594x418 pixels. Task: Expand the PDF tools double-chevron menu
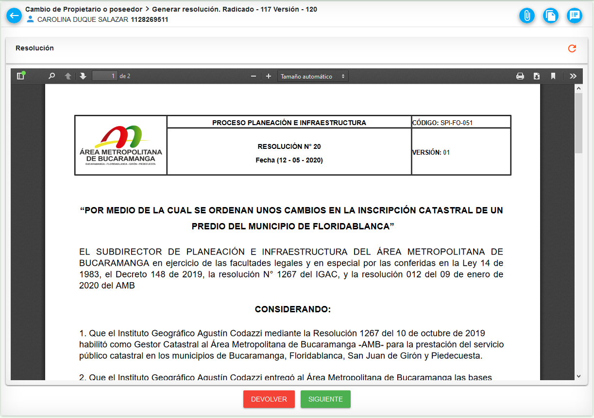(573, 76)
